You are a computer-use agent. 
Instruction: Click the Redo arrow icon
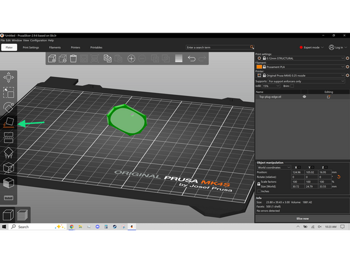coord(202,59)
